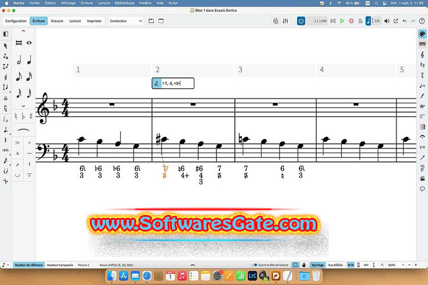Image resolution: width=428 pixels, height=285 pixels.
Task: Select the 64th note duration
Action: (29, 93)
